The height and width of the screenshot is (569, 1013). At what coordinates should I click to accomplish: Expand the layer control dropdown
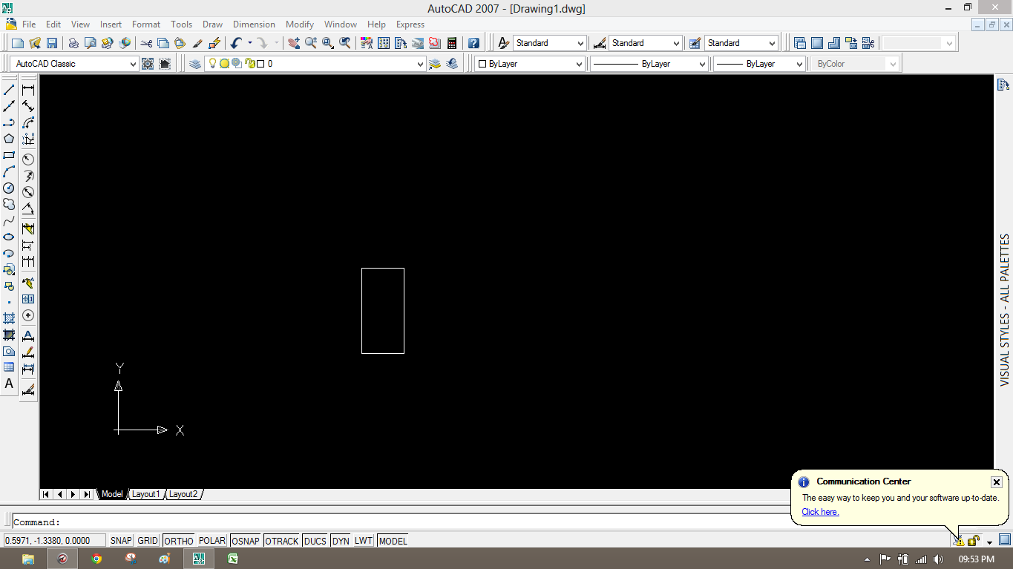tap(419, 63)
